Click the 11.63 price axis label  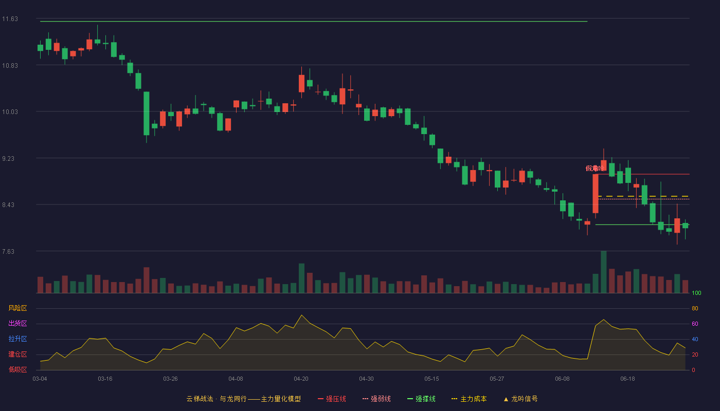point(10,19)
